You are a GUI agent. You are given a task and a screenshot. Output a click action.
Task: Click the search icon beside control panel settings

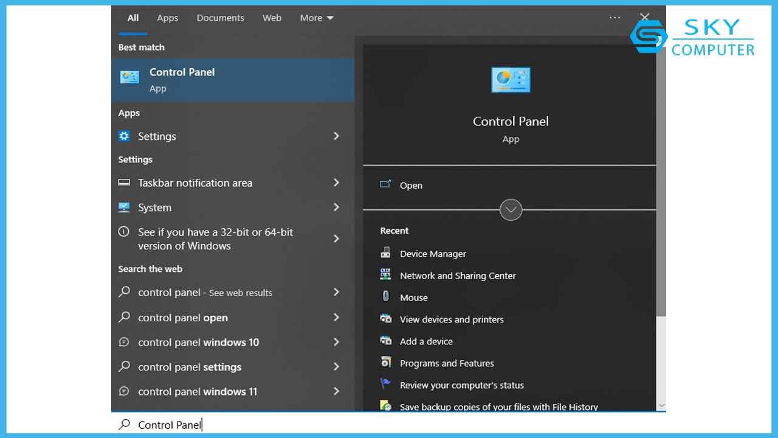(x=124, y=367)
